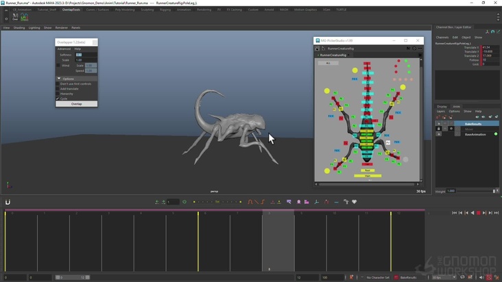Click the Overlapper shelf icon

(15, 18)
